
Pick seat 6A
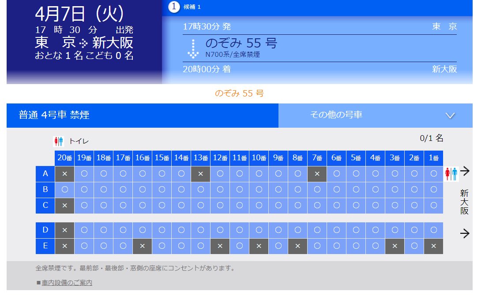[337, 174]
